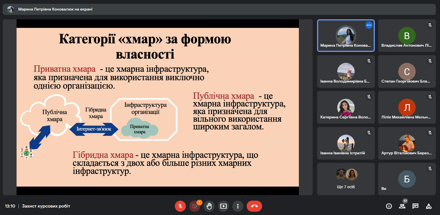Click the slide title 'Категорії «хмар» за формою власності'
This screenshot has width=440, height=215.
145,46
